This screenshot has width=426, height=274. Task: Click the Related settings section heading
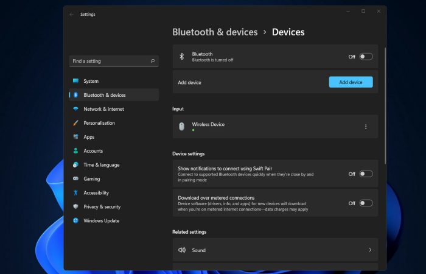[189, 232]
